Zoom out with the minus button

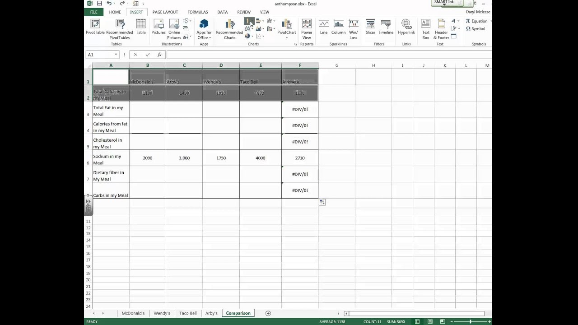452,321
